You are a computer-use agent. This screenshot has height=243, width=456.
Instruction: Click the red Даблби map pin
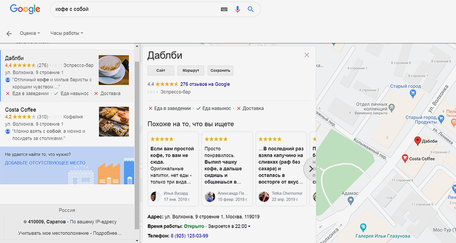click(x=417, y=141)
